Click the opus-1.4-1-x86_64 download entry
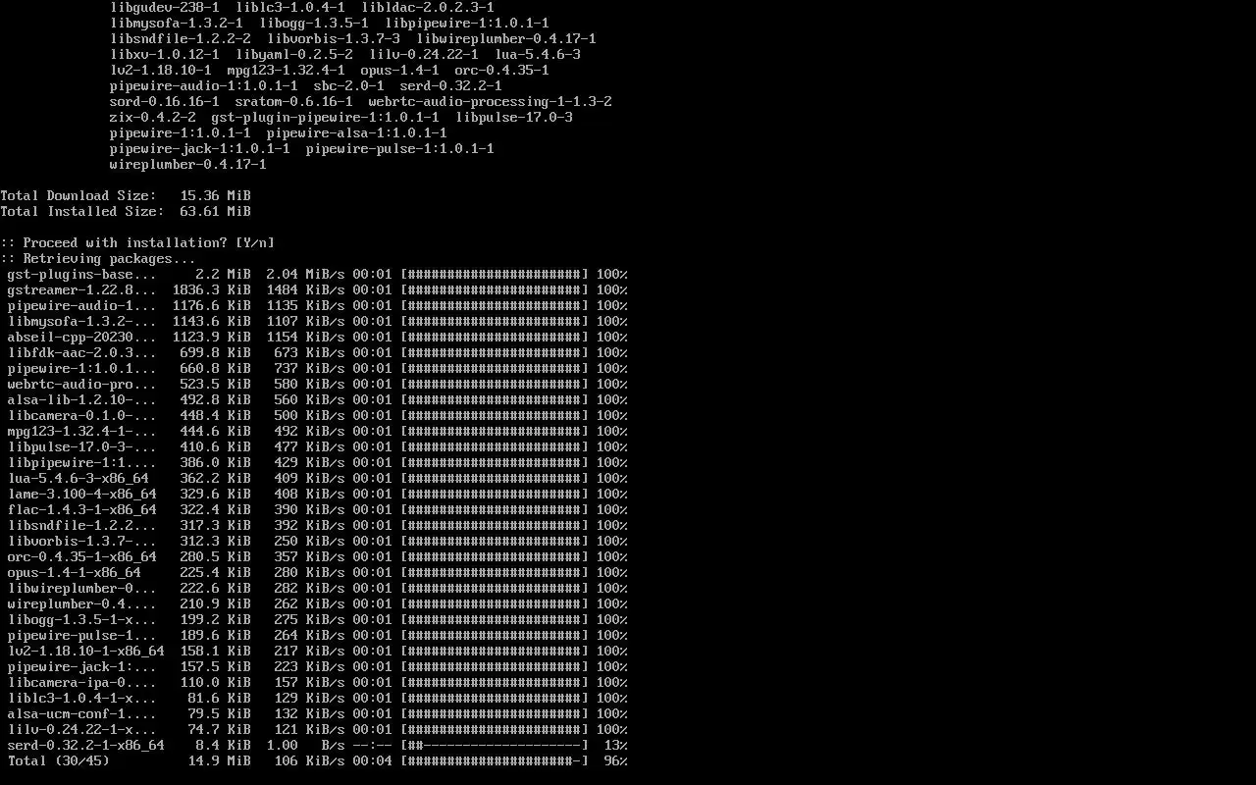This screenshot has height=785, width=1256. [317, 573]
